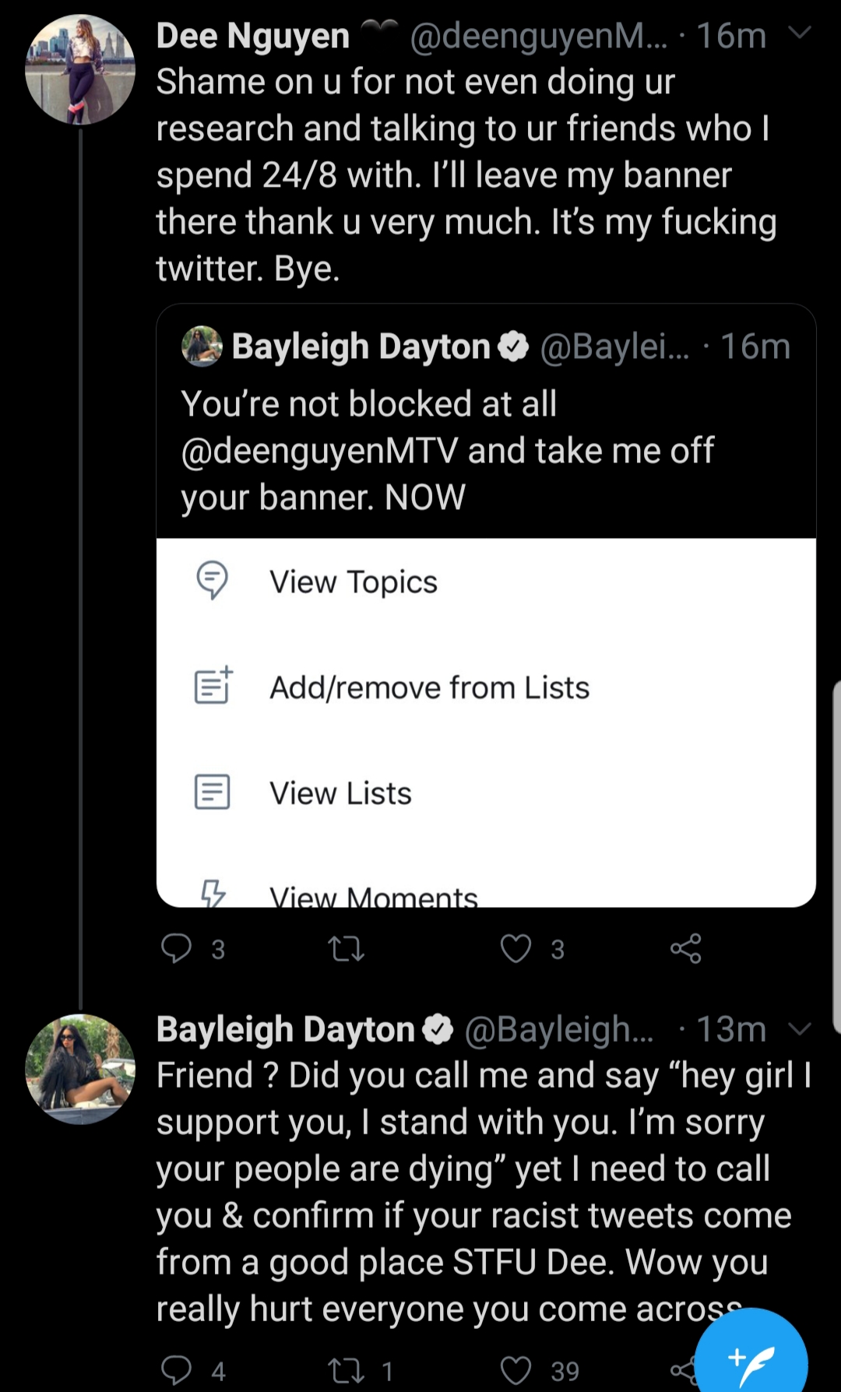Open Bayleigh Dayton's large profile avatar
Viewport: 841px width, 1392px height.
(80, 1069)
